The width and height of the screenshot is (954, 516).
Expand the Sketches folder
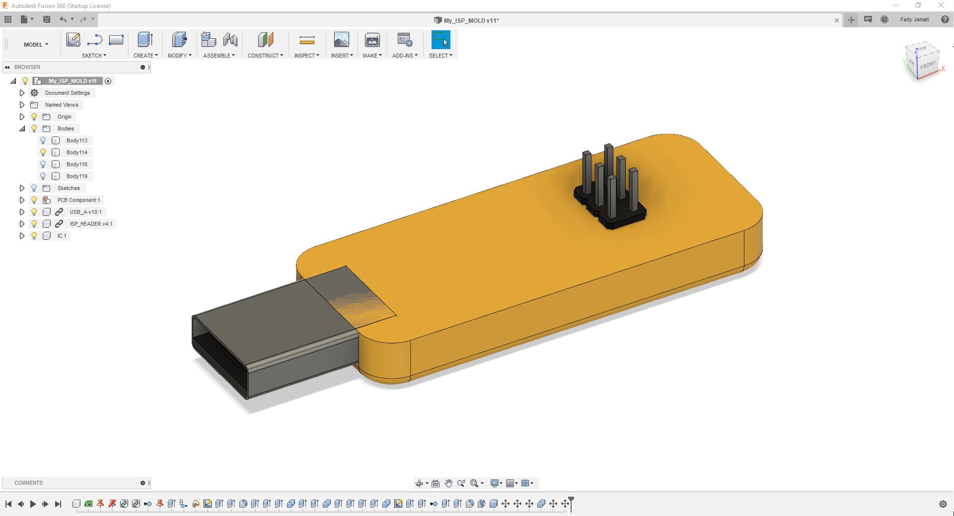(x=22, y=188)
